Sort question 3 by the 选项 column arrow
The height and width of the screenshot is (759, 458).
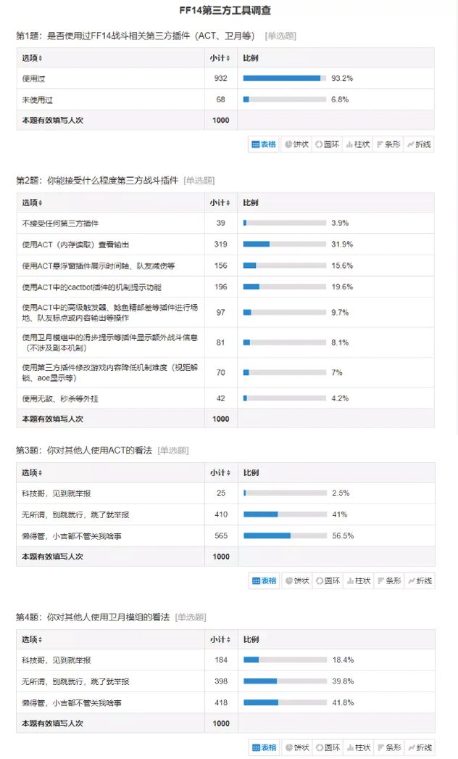41,473
